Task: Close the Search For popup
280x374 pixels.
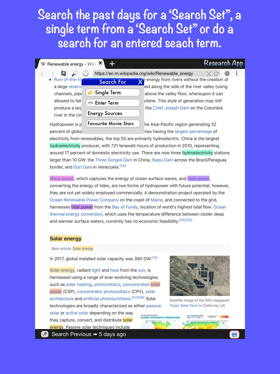Action: (x=141, y=82)
